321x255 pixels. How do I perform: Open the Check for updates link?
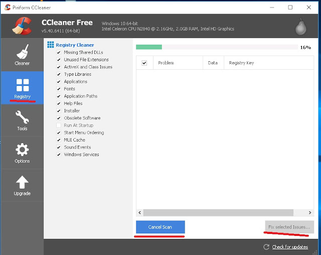tap(290, 247)
